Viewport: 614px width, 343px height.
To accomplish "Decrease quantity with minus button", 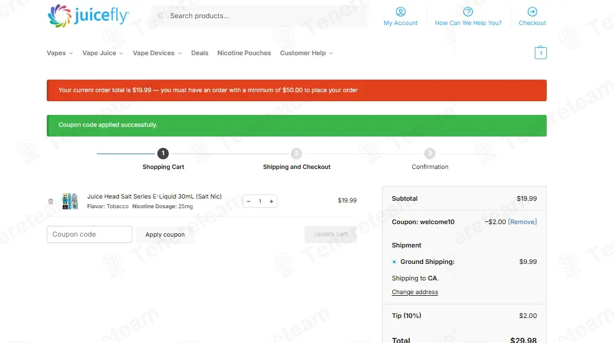I will [249, 201].
